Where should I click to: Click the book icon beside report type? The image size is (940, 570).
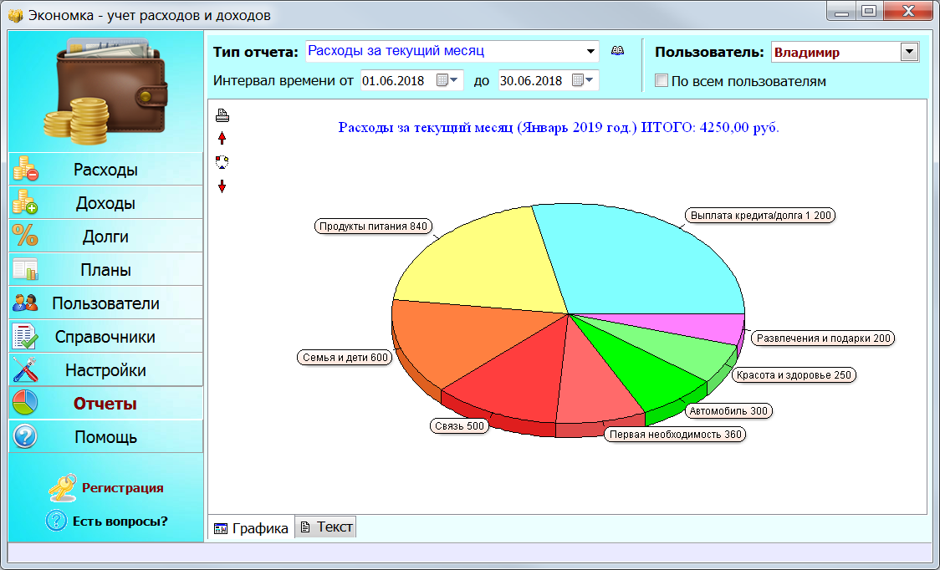click(x=617, y=51)
